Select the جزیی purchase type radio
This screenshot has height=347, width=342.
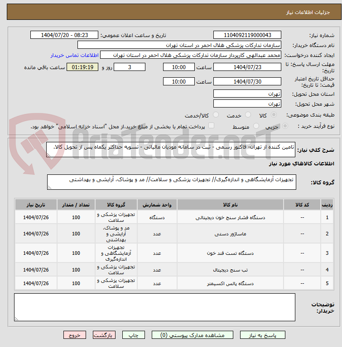285,126
